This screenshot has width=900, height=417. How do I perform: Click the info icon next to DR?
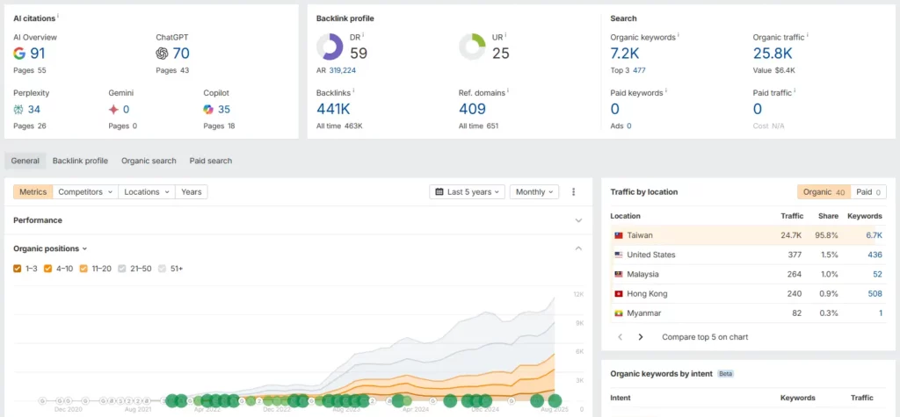(x=363, y=35)
